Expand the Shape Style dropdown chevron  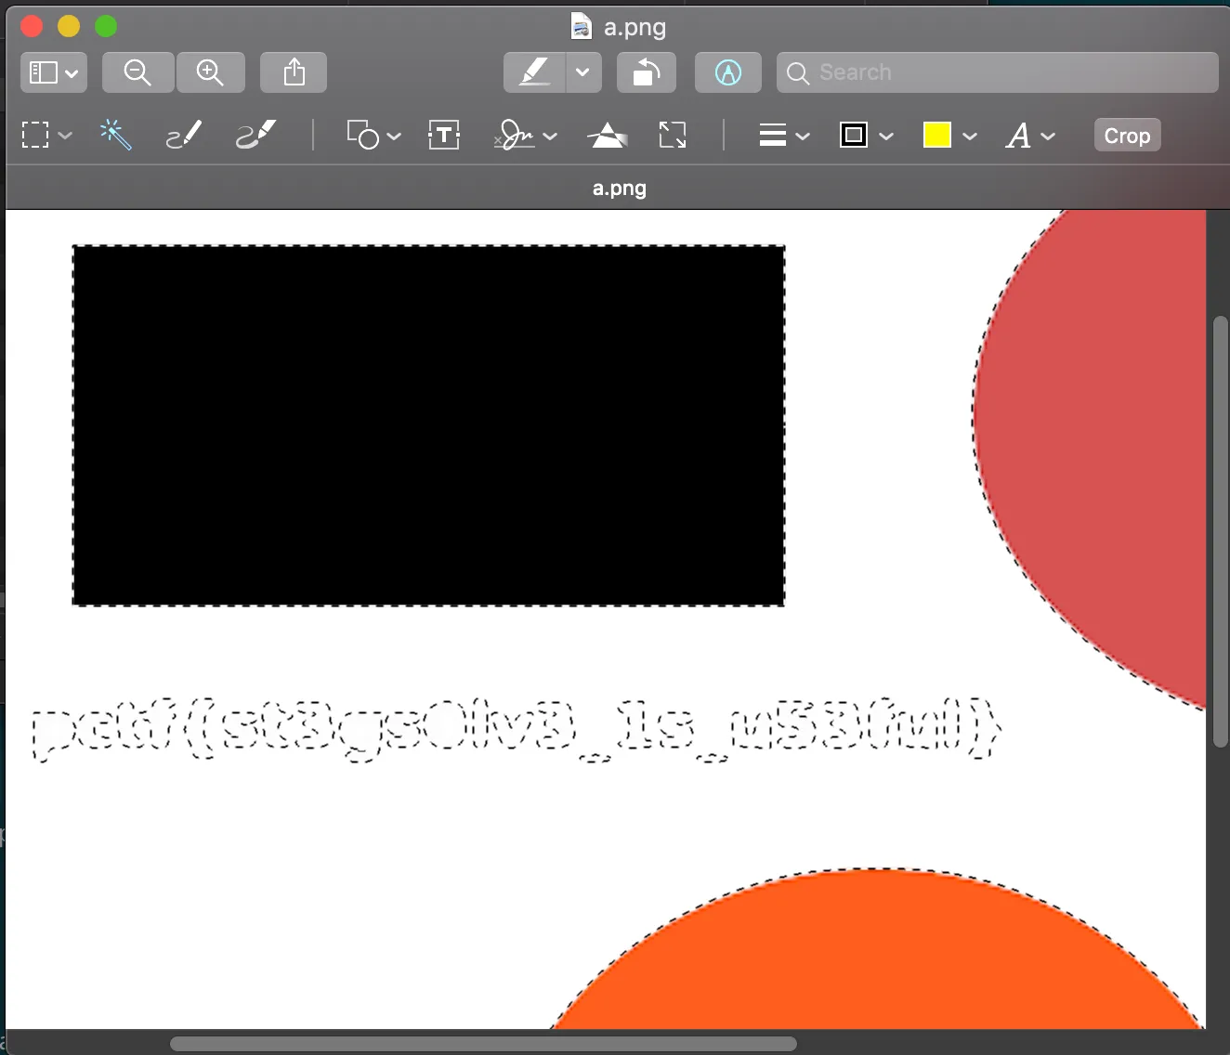click(803, 136)
